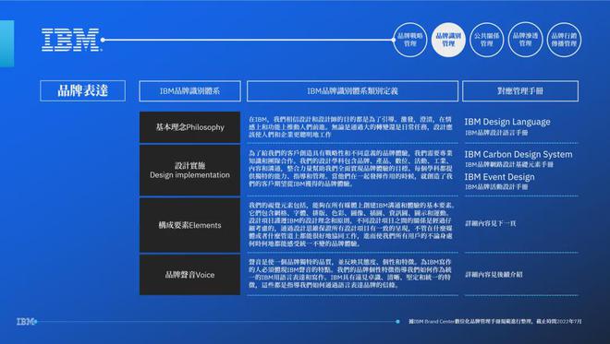Click the IBM品牌設計語言手冊 subtitle

pos(496,133)
